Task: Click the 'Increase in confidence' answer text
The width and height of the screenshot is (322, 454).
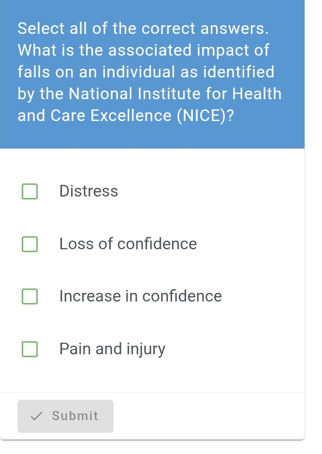Action: click(141, 296)
